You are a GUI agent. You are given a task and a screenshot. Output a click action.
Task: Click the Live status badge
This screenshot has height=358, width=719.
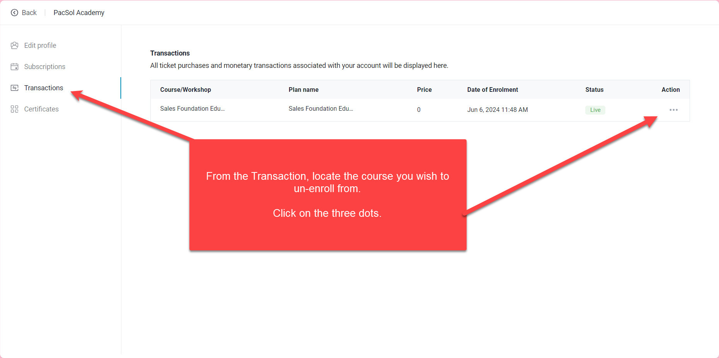595,110
